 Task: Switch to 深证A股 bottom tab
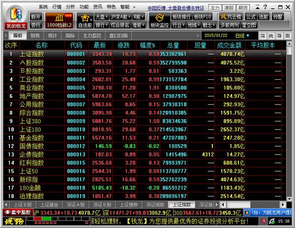(x=76, y=205)
